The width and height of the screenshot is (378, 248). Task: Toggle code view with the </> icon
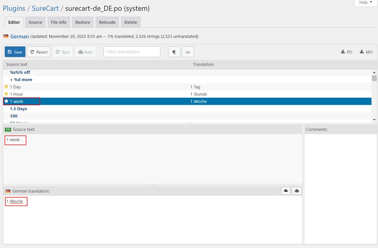(188, 52)
